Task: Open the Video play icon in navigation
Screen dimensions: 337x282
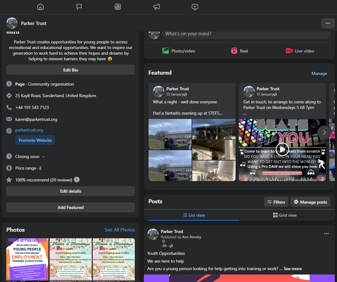Action: [x=195, y=7]
